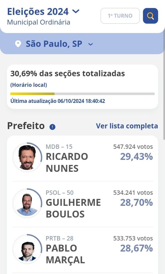Click the location pin icon
Viewport: 165px width, 274px height.
click(18, 44)
